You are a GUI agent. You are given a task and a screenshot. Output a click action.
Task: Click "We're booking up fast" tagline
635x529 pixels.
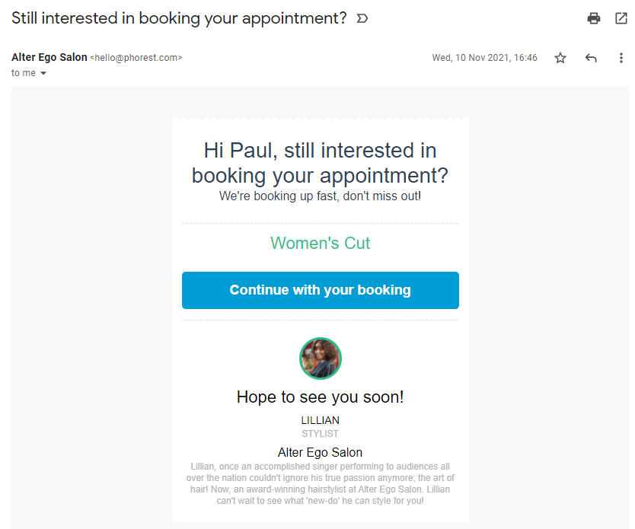320,196
